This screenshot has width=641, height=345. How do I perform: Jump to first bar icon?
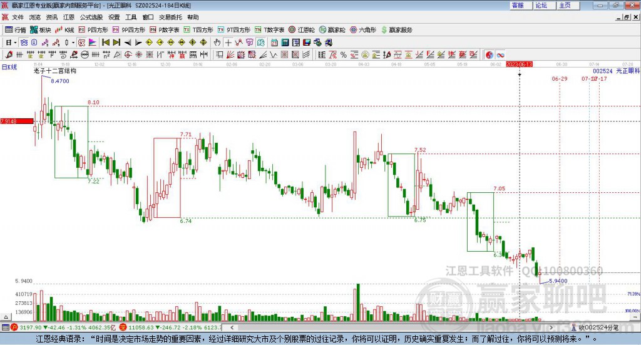(105, 43)
